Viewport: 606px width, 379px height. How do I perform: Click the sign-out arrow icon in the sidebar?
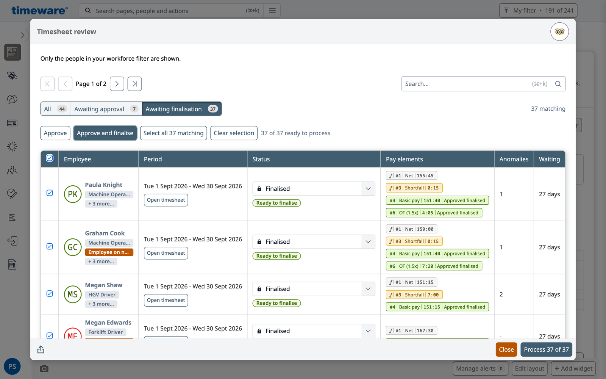pyautogui.click(x=12, y=241)
